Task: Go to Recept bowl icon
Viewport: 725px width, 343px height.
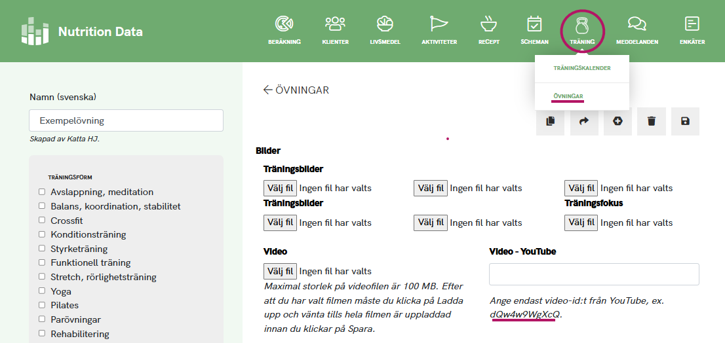Action: pyautogui.click(x=488, y=30)
